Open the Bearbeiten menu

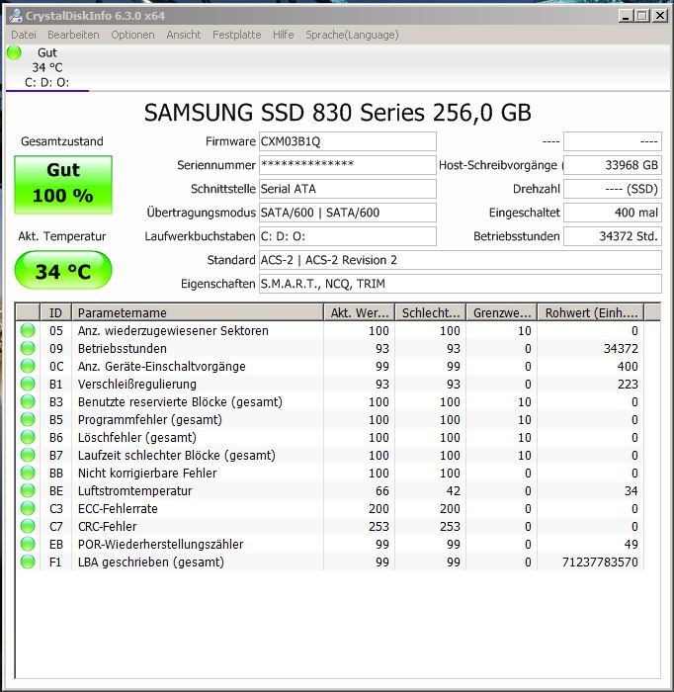click(x=73, y=35)
